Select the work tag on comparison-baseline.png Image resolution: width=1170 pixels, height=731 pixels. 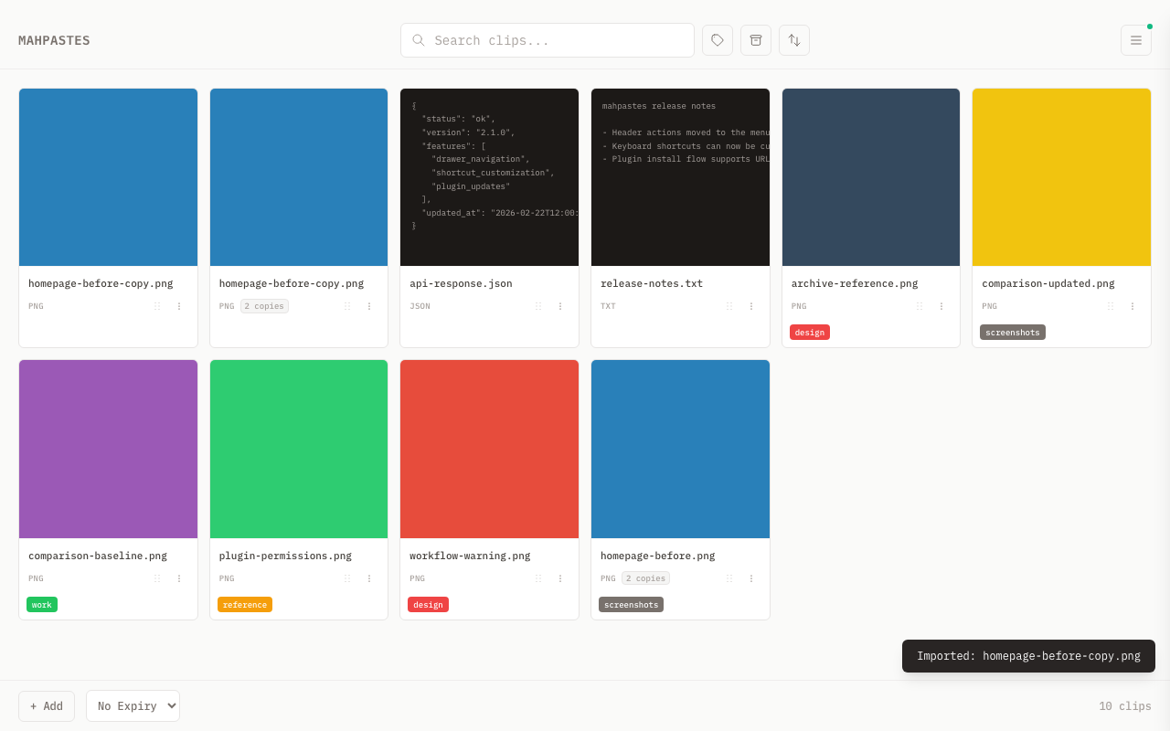pos(42,605)
